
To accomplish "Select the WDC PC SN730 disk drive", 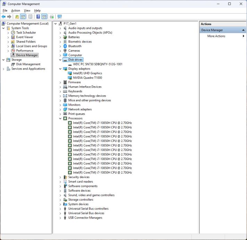I will (x=97, y=64).
